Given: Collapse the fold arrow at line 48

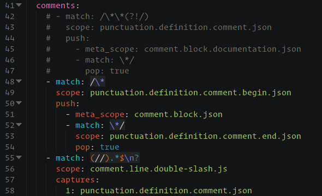Looking at the screenshot, I should coord(19,81).
